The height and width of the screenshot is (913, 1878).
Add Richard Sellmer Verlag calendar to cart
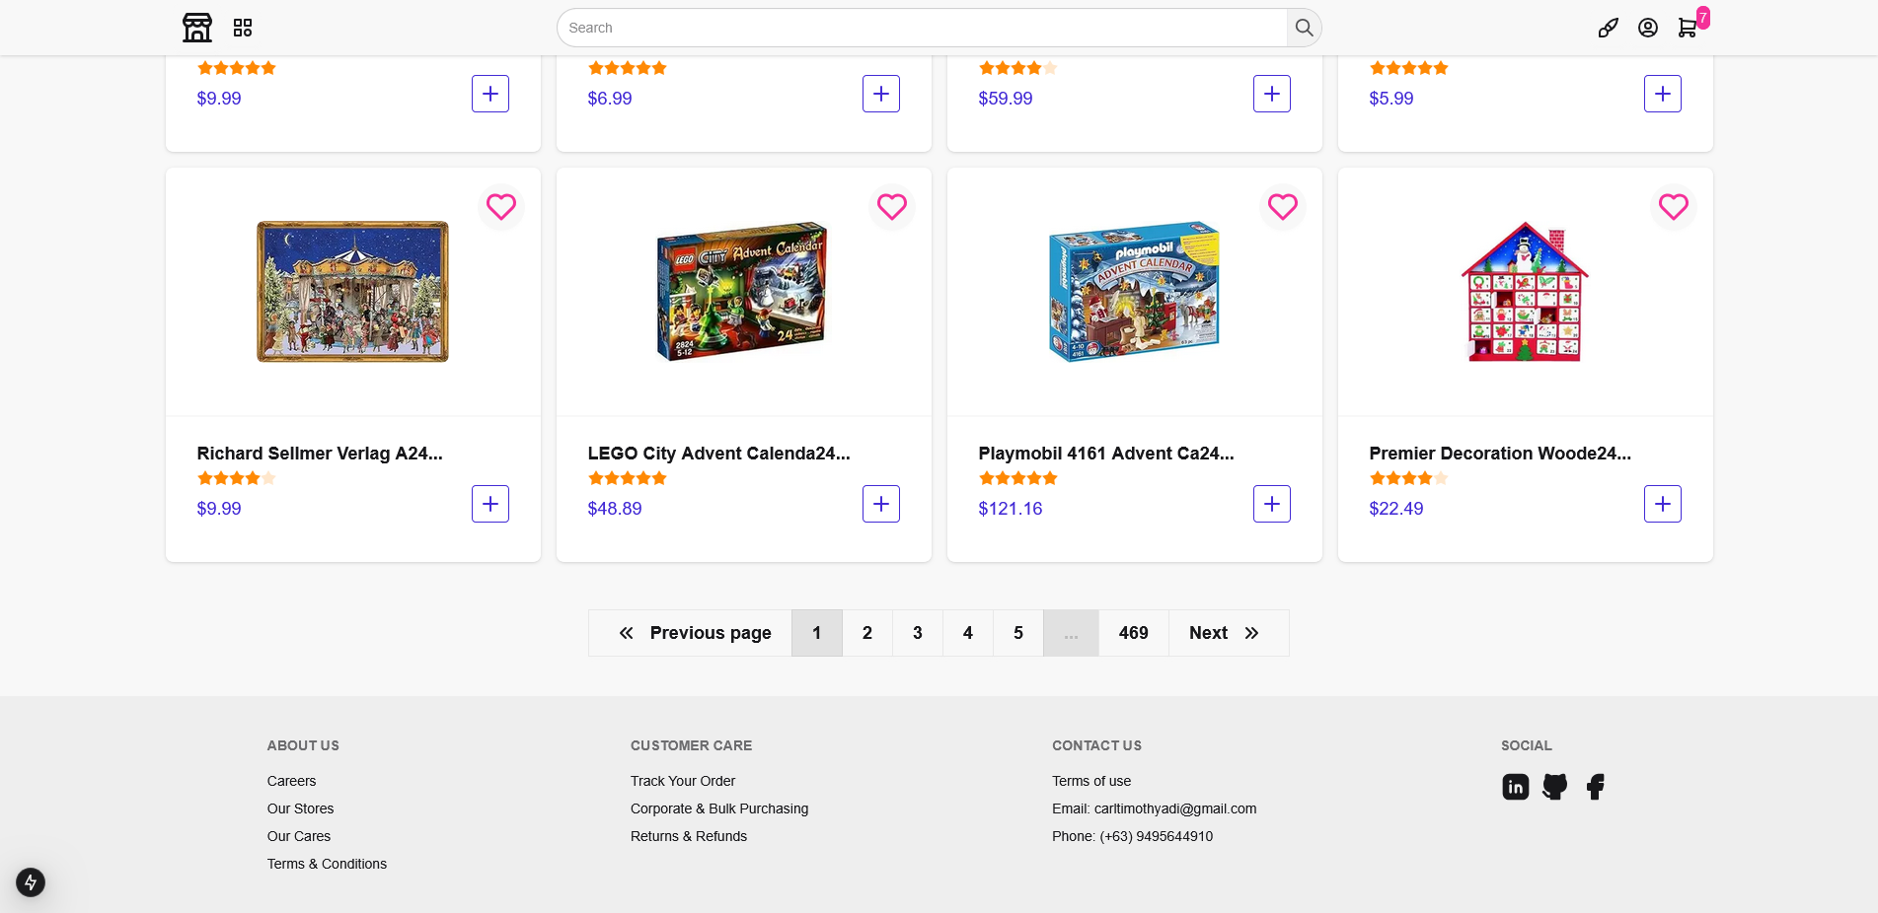click(x=489, y=504)
